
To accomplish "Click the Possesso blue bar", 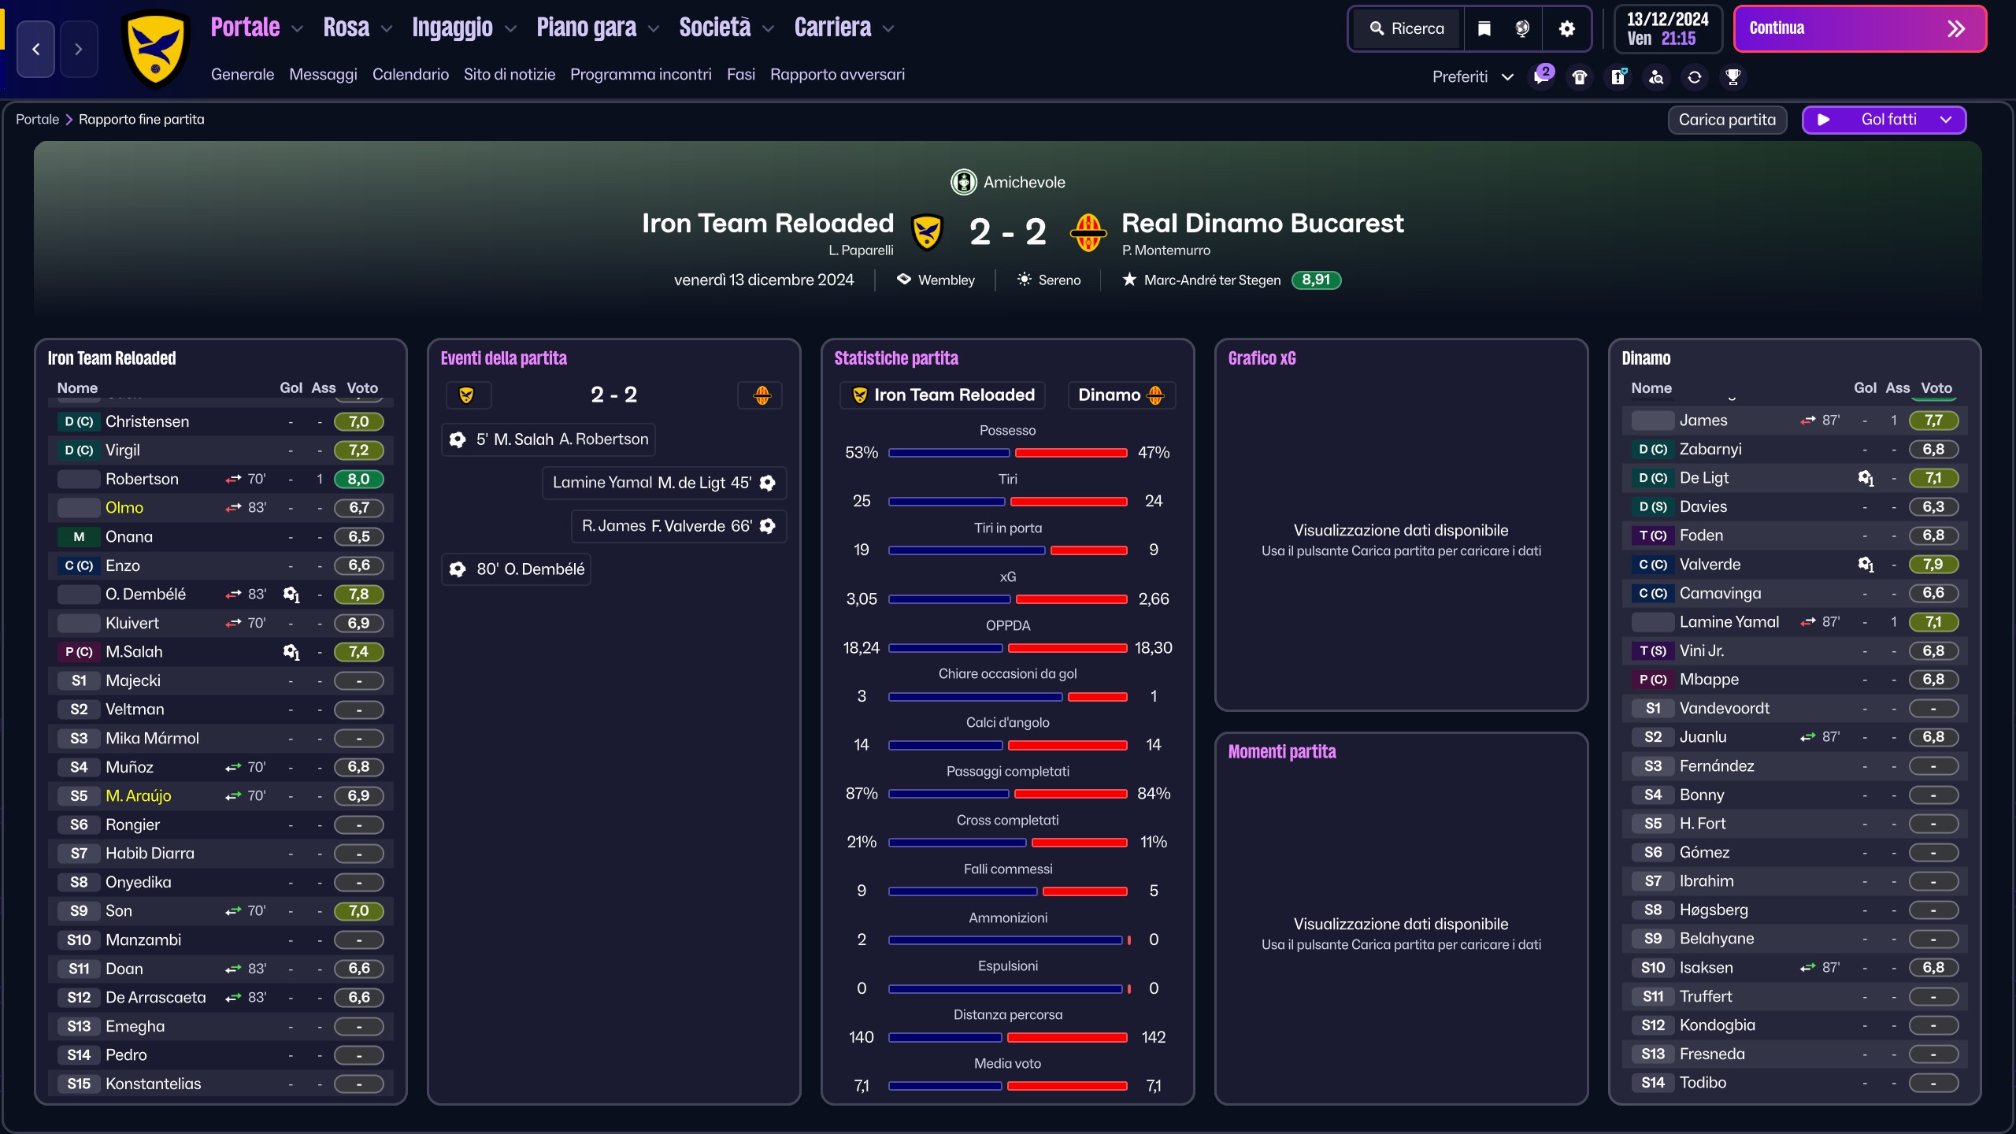I will coord(949,453).
